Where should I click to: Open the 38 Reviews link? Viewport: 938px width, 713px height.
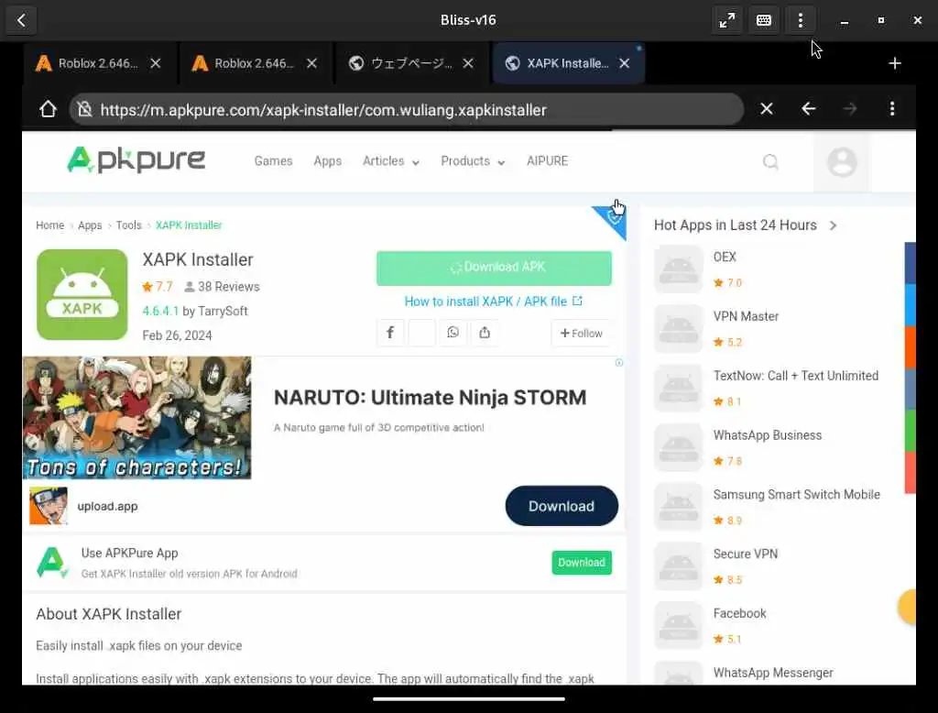pyautogui.click(x=222, y=287)
